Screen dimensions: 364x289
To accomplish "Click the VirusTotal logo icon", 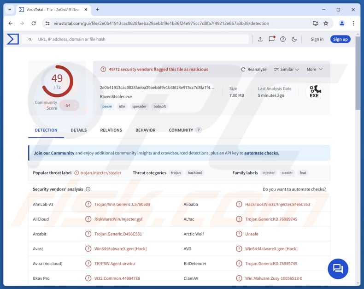I will tap(13, 39).
